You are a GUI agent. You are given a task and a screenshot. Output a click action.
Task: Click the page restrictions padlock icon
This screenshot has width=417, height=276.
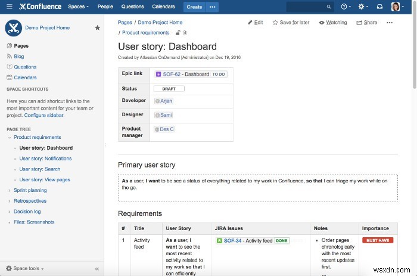(178, 33)
